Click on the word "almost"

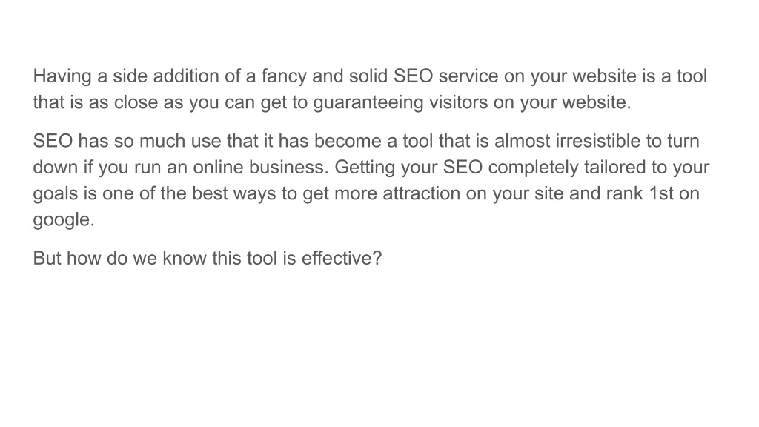coord(523,142)
